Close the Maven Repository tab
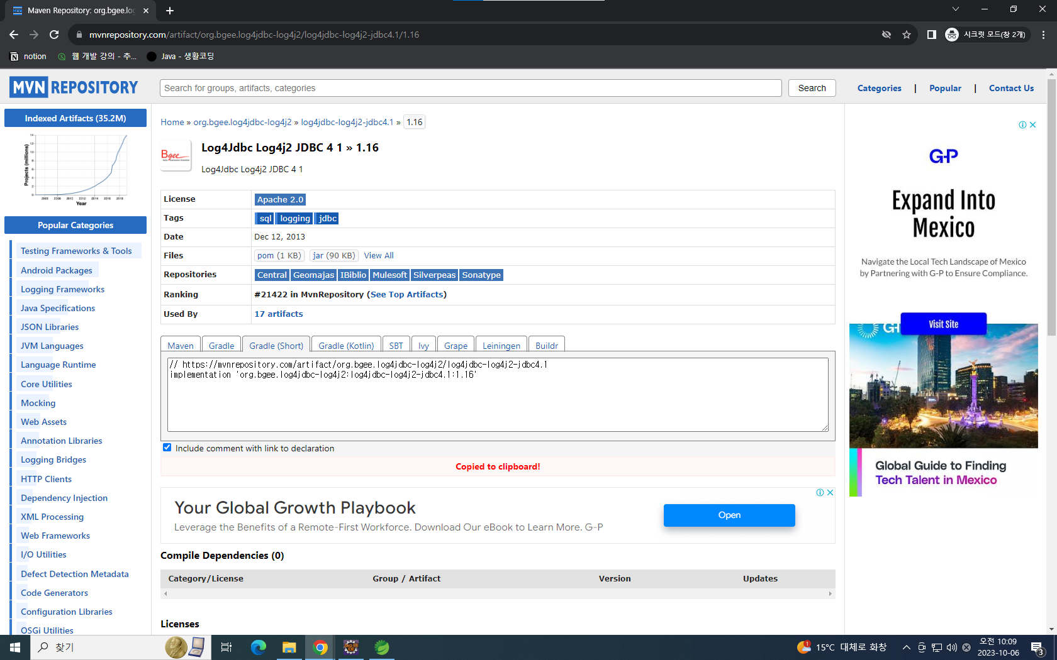Viewport: 1057px width, 660px height. coord(146,11)
